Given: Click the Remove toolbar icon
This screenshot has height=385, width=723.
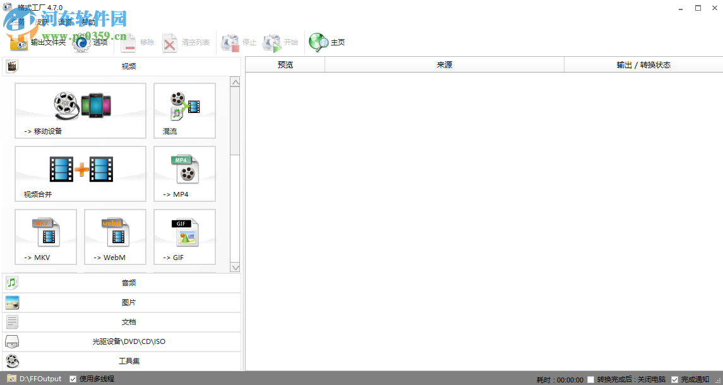Looking at the screenshot, I should [128, 42].
